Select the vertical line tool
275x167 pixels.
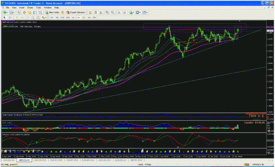click(17, 18)
